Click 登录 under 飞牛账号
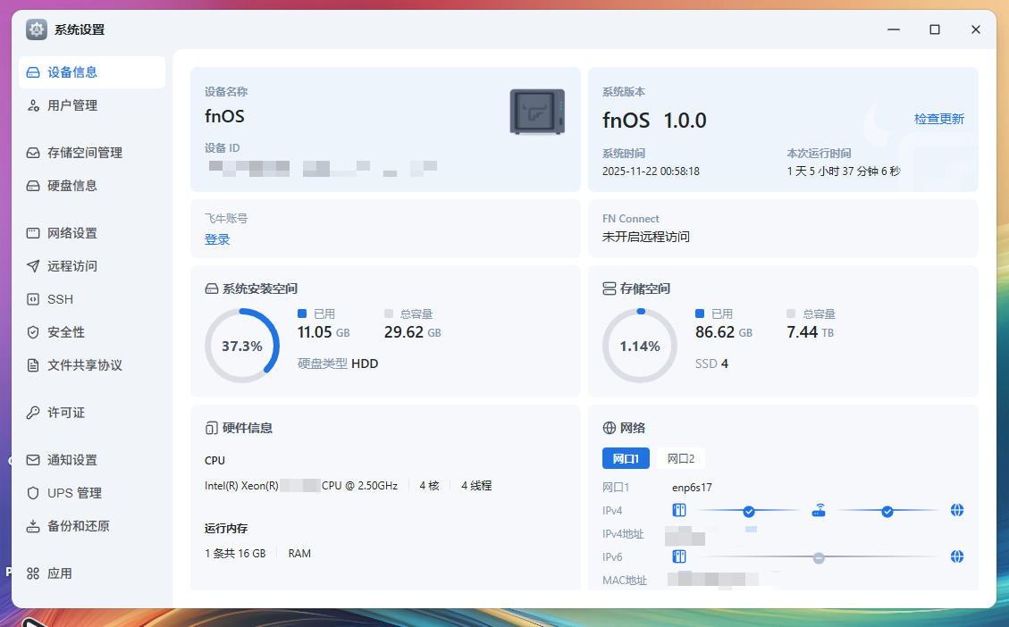This screenshot has height=627, width=1009. (217, 239)
